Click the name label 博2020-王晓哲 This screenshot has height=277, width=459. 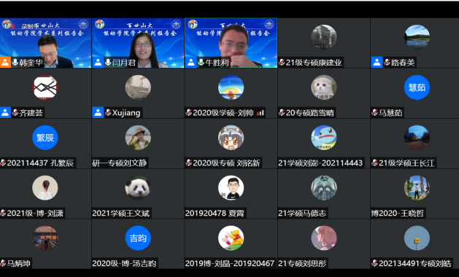pyautogui.click(x=397, y=214)
